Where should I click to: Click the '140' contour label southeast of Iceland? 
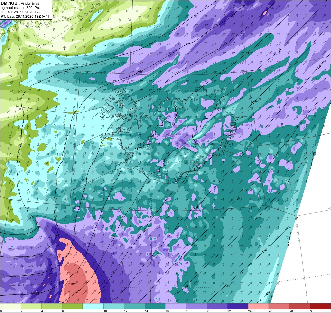238,199
